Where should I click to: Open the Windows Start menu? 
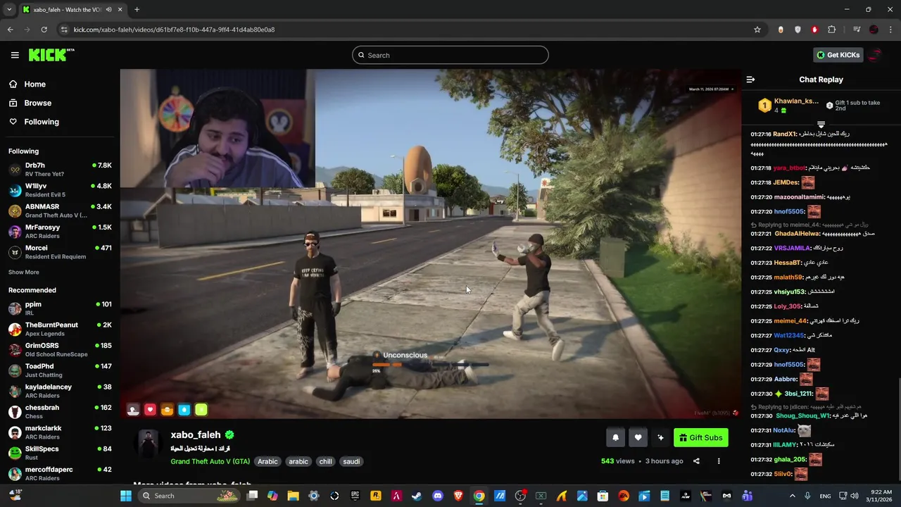(x=126, y=496)
